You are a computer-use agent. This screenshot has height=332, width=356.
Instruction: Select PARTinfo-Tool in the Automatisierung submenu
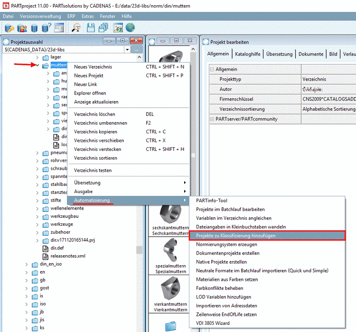[267, 201]
